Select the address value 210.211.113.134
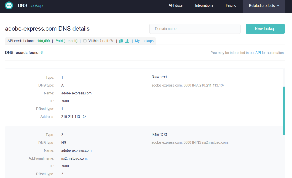 click(x=74, y=117)
